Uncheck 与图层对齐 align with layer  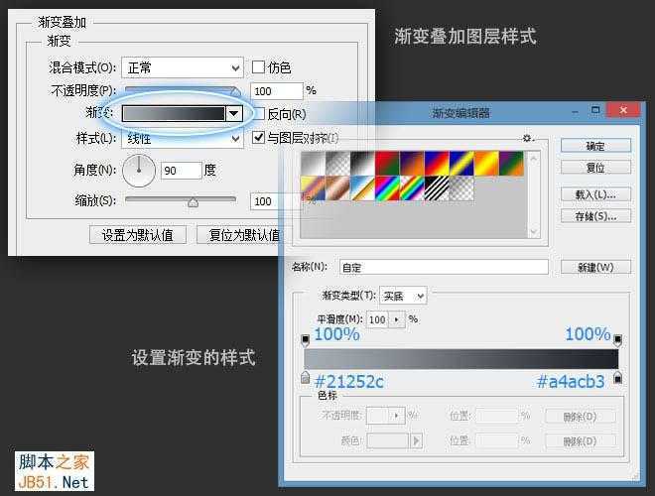pyautogui.click(x=258, y=137)
